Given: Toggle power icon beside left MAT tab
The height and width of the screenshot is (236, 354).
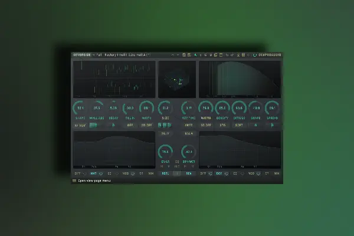Looking at the screenshot, I should click(101, 173).
